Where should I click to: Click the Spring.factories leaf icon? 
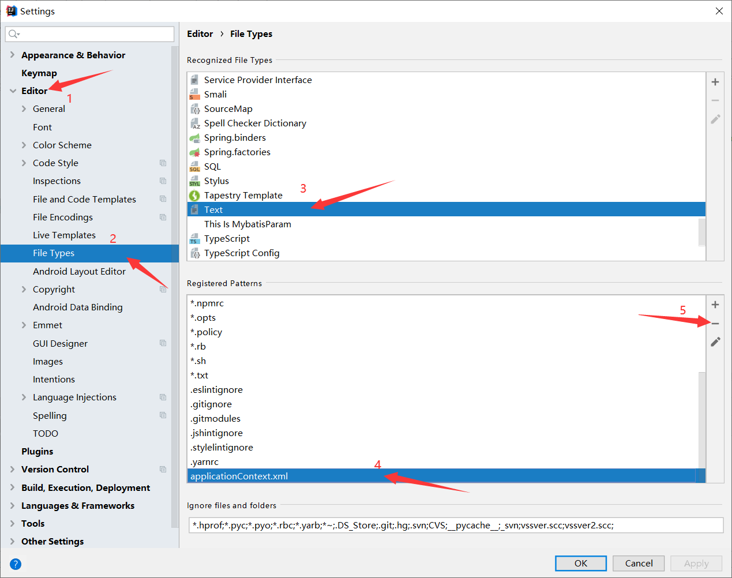195,152
